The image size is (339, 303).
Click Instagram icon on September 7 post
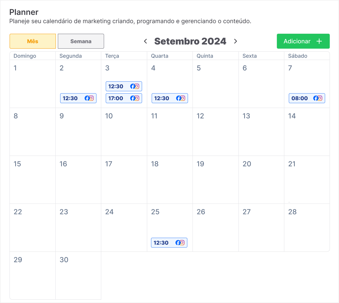(x=320, y=98)
